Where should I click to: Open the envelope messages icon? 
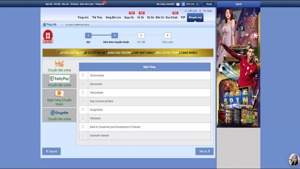point(178,4)
